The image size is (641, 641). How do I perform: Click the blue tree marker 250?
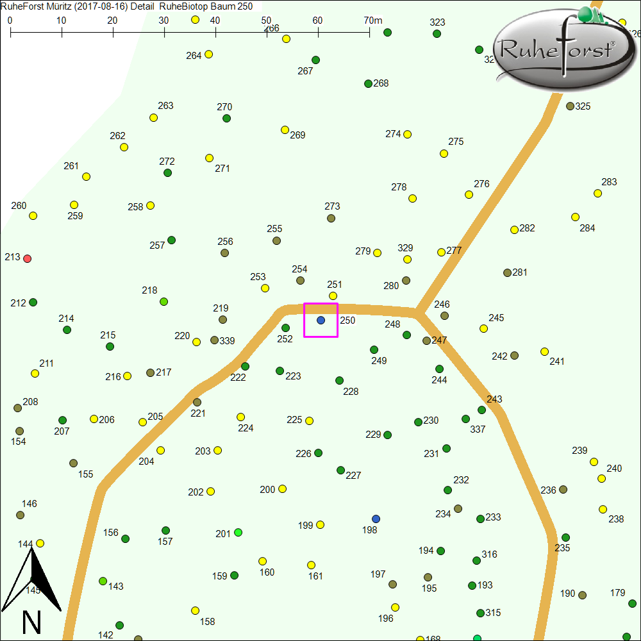(321, 320)
